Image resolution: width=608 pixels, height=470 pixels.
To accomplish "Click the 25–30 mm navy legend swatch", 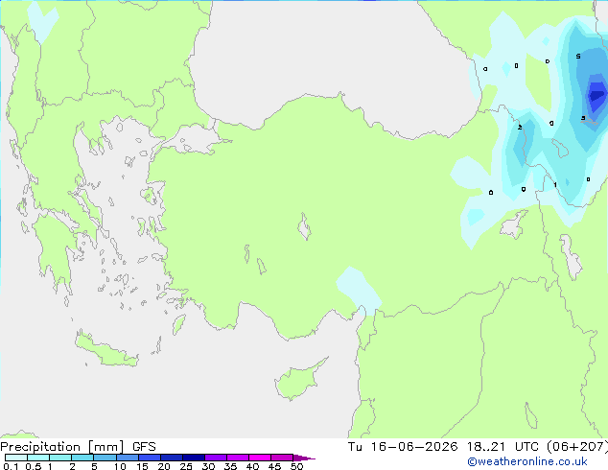I will tap(193, 458).
